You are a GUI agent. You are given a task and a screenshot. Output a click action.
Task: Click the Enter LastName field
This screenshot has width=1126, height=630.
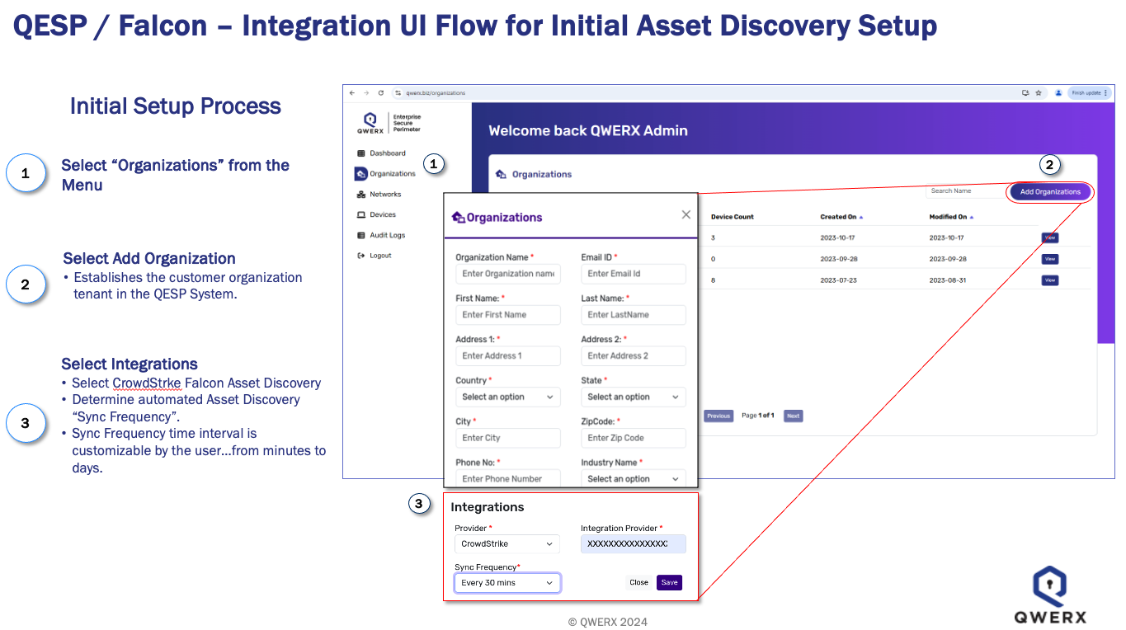coord(634,315)
